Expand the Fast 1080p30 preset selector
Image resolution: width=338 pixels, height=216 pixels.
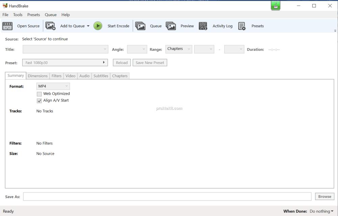pyautogui.click(x=65, y=63)
